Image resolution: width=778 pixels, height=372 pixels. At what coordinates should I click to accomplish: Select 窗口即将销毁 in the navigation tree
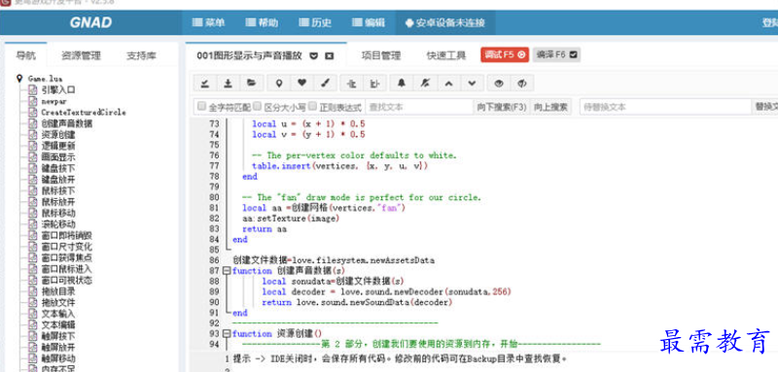(x=67, y=236)
